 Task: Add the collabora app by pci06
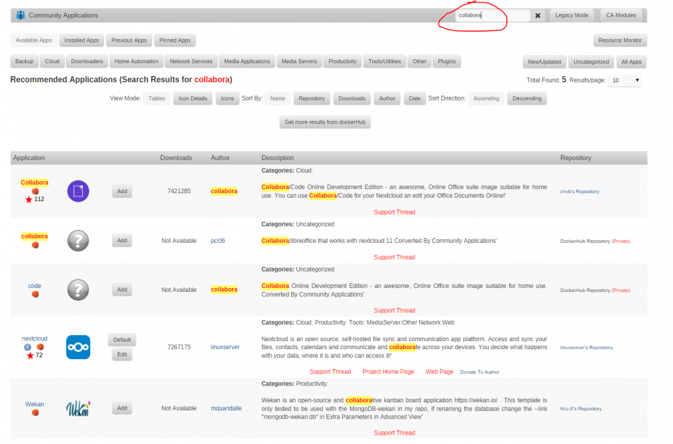[122, 241]
